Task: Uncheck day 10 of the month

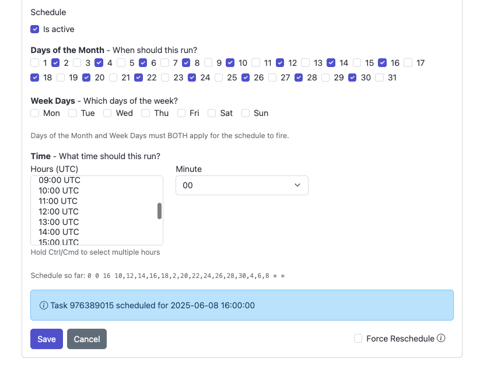Action: (x=230, y=63)
